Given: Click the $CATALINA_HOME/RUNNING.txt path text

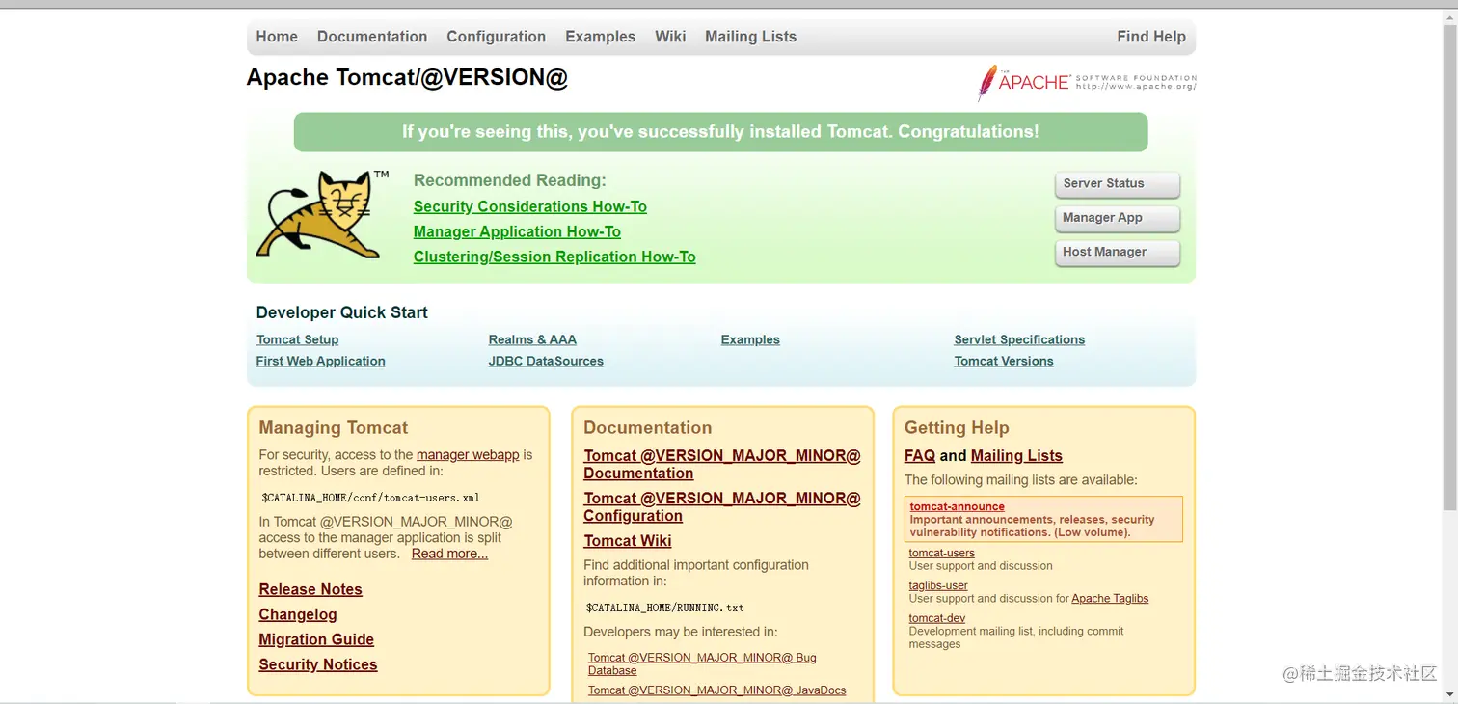Looking at the screenshot, I should click(664, 608).
